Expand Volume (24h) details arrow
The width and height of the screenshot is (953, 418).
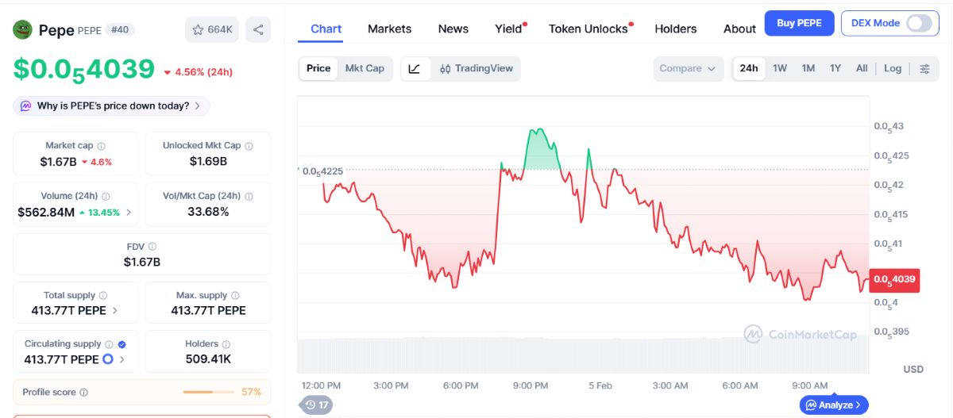(129, 213)
